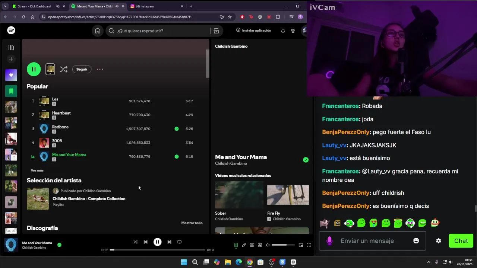
Task: Click the Spotify logo in the header
Action: pyautogui.click(x=11, y=31)
